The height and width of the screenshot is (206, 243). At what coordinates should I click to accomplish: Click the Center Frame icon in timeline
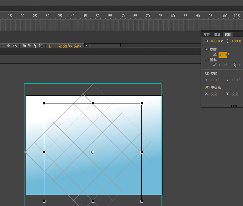click(x=9, y=46)
